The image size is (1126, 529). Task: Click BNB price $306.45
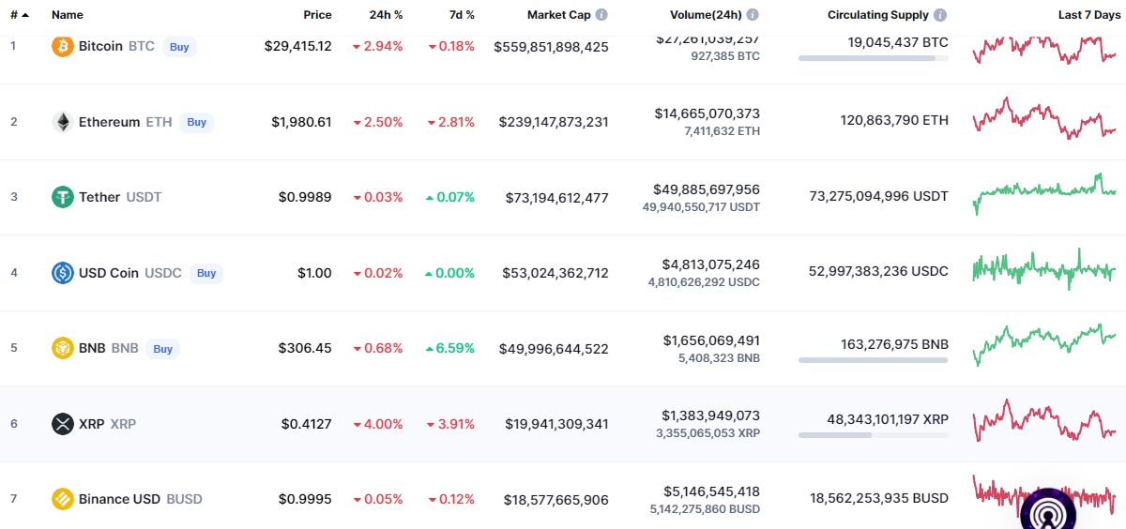[x=305, y=348]
